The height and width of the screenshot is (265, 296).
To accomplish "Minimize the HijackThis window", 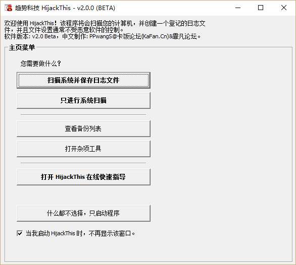I will [x=238, y=8].
